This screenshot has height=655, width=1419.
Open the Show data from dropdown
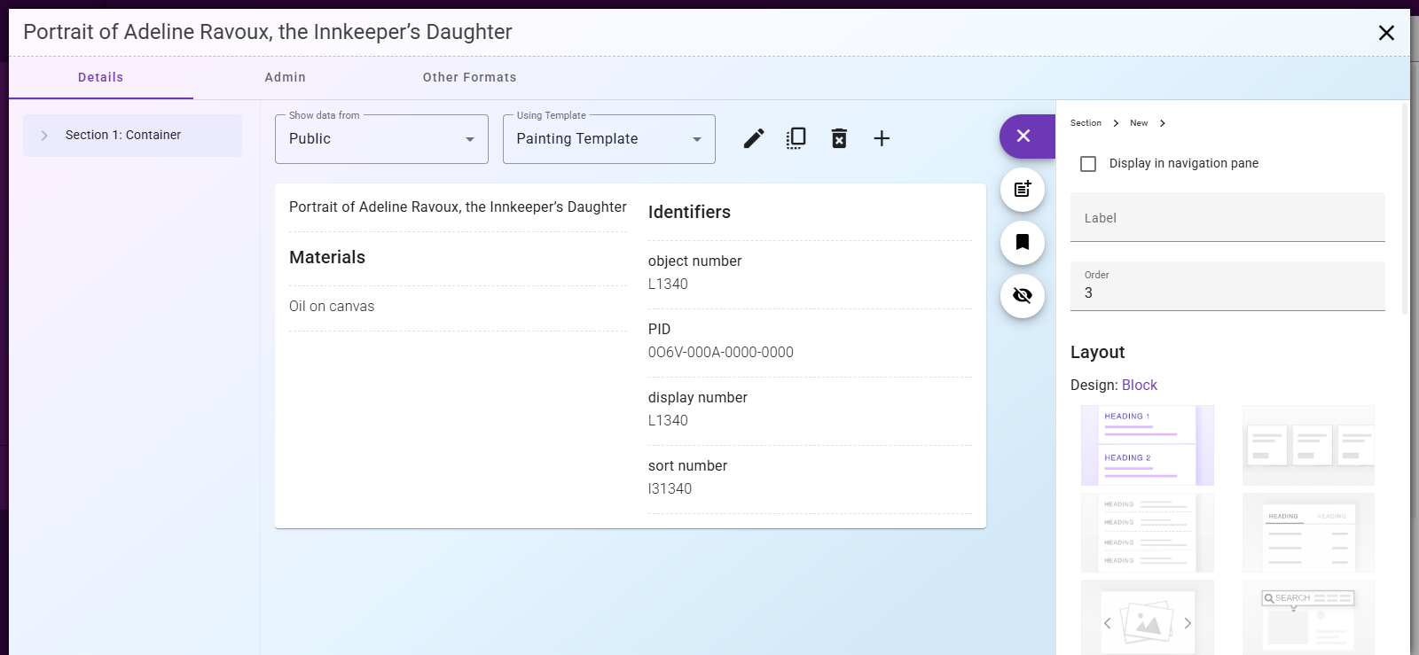tap(381, 139)
